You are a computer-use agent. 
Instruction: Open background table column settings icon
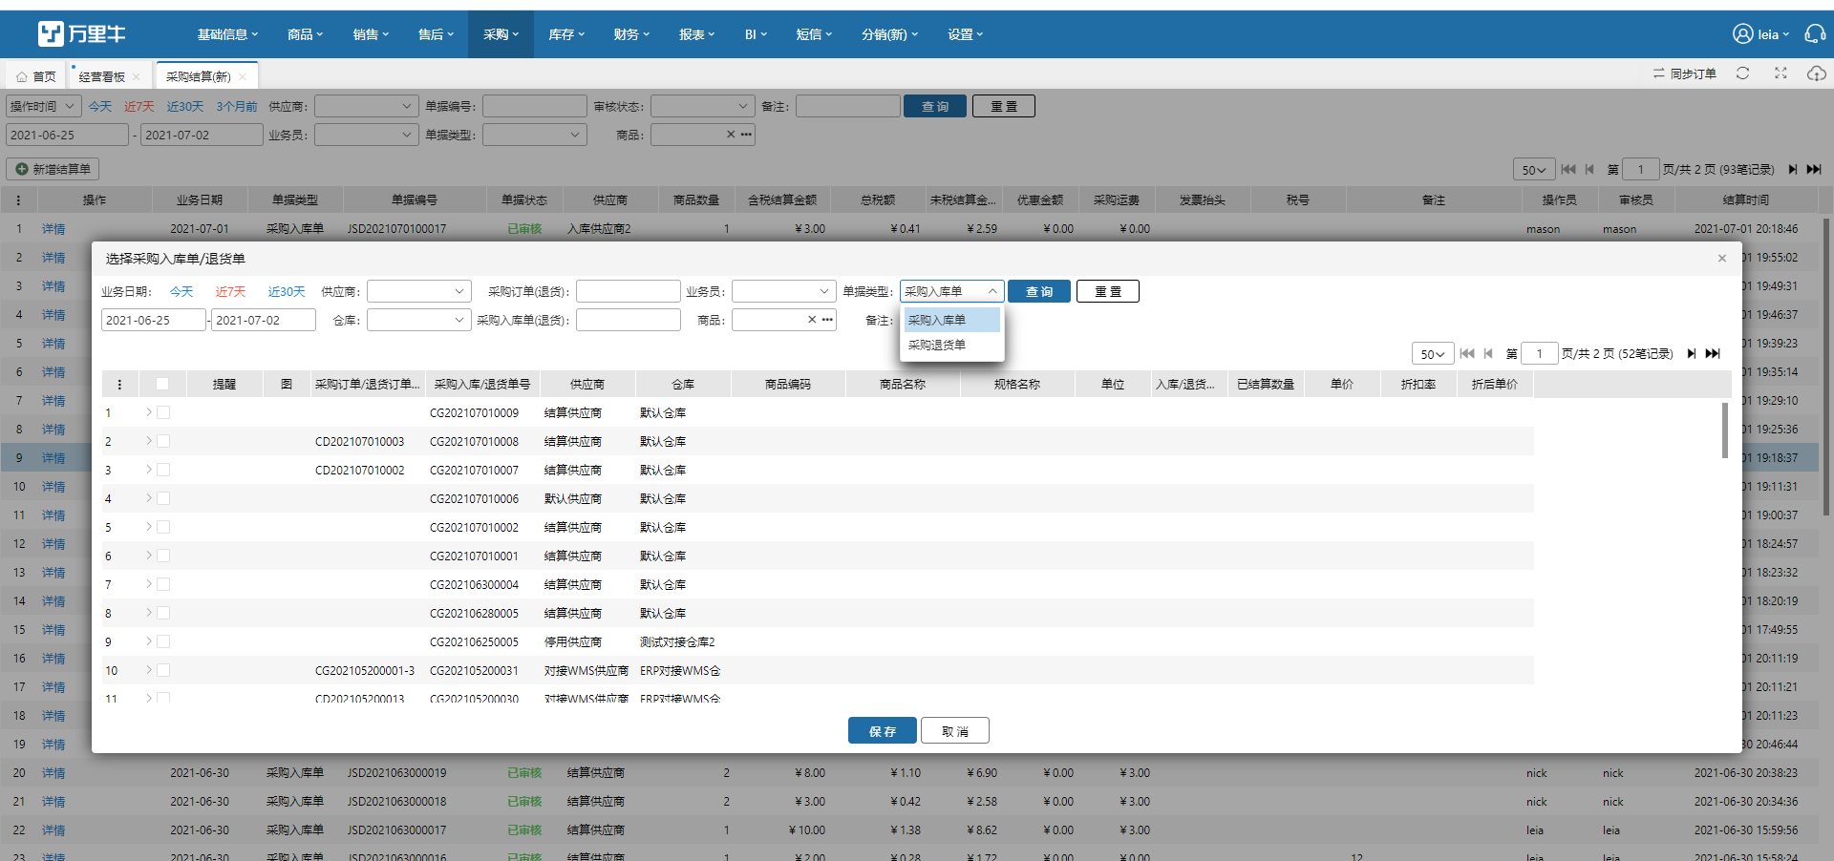point(18,200)
